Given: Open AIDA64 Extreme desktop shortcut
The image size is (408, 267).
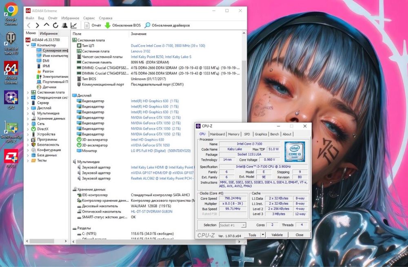Looking at the screenshot, I should [11, 73].
